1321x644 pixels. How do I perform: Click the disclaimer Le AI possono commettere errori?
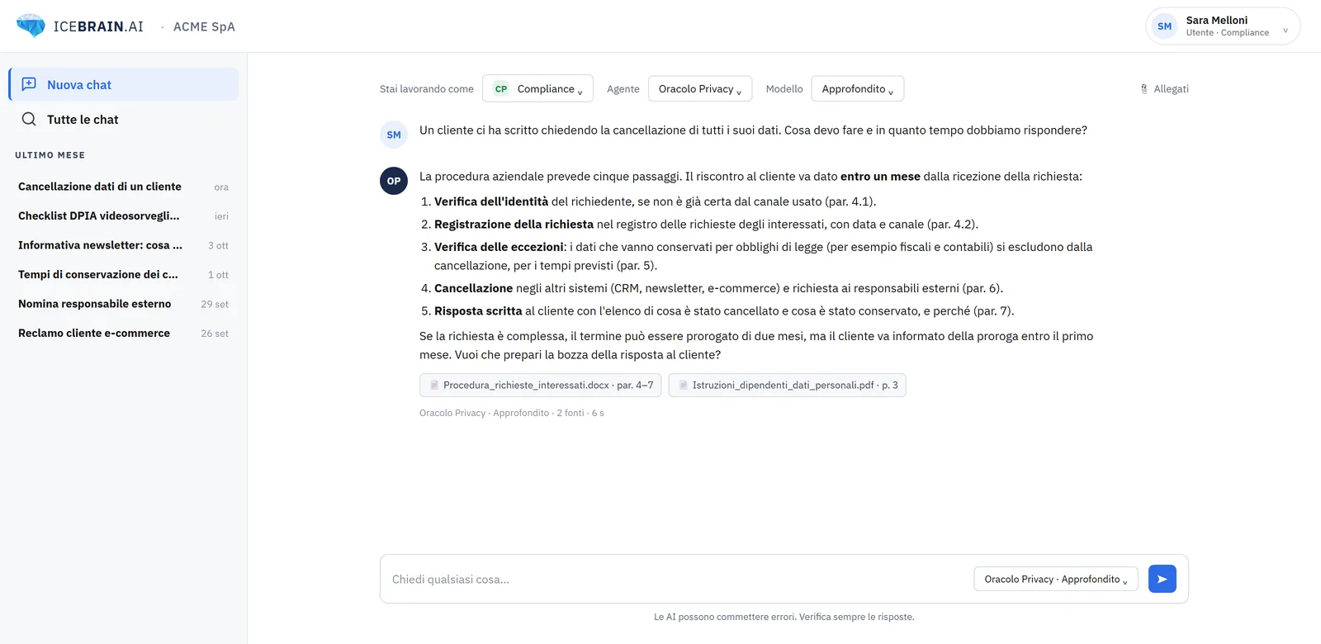pos(784,617)
